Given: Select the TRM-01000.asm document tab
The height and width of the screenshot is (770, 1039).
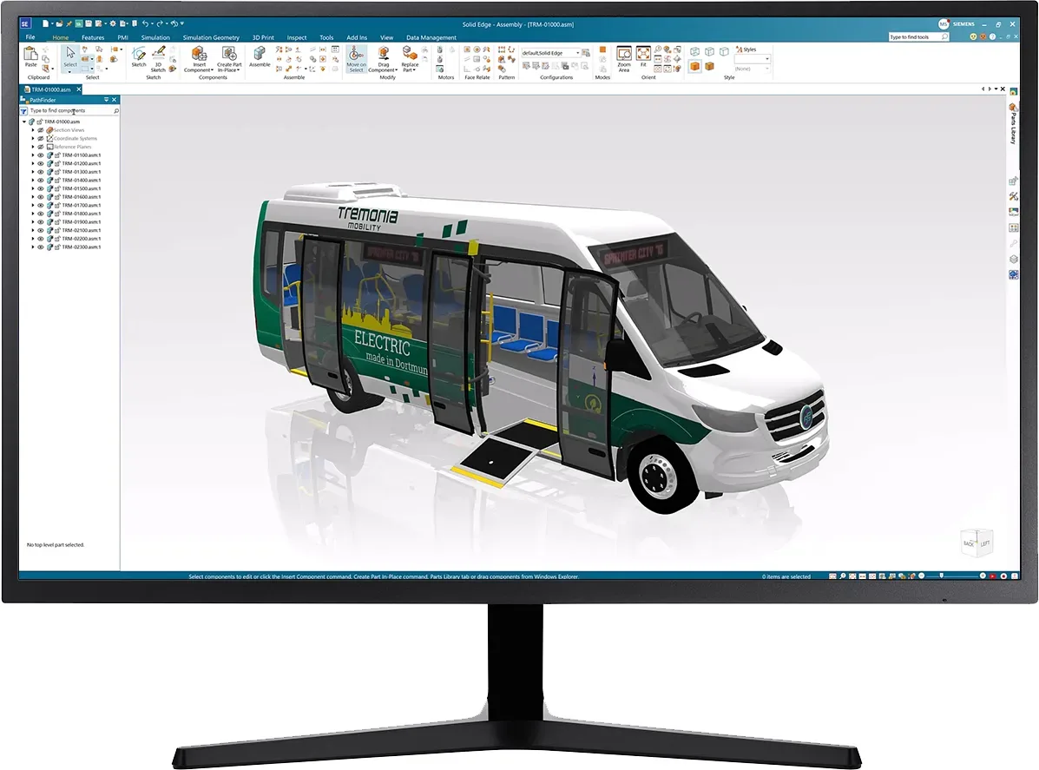Looking at the screenshot, I should pos(50,89).
